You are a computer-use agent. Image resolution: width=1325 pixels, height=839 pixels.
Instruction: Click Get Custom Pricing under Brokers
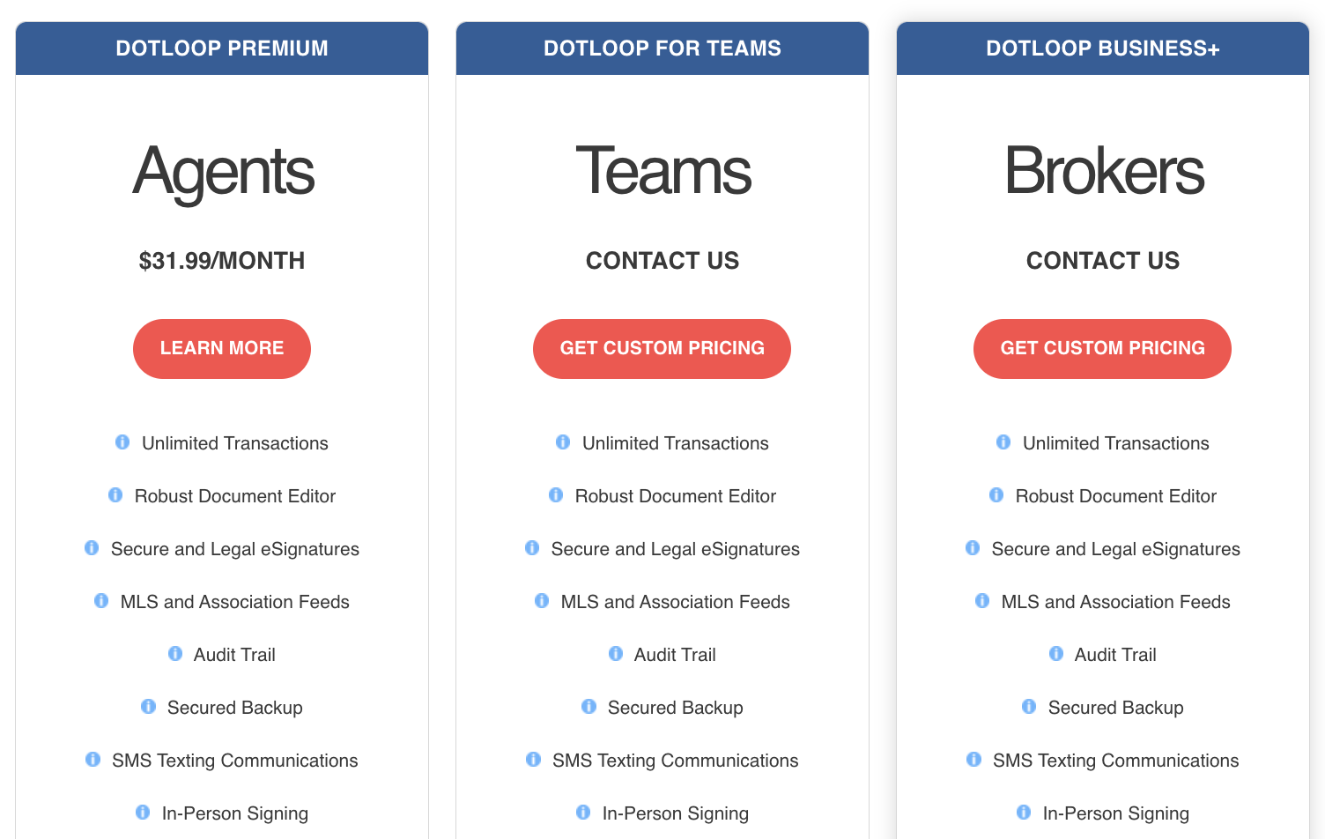tap(1102, 349)
